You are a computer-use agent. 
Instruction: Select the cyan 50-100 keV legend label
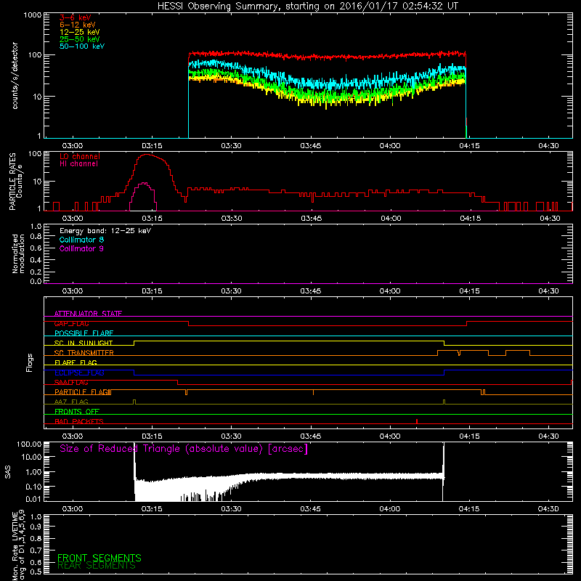(x=82, y=46)
